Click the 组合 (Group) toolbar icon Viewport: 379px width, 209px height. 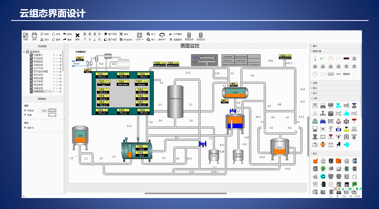pyautogui.click(x=121, y=34)
